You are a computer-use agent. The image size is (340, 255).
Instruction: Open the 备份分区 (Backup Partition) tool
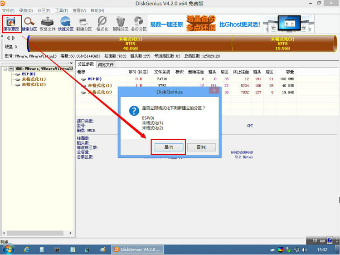(139, 22)
